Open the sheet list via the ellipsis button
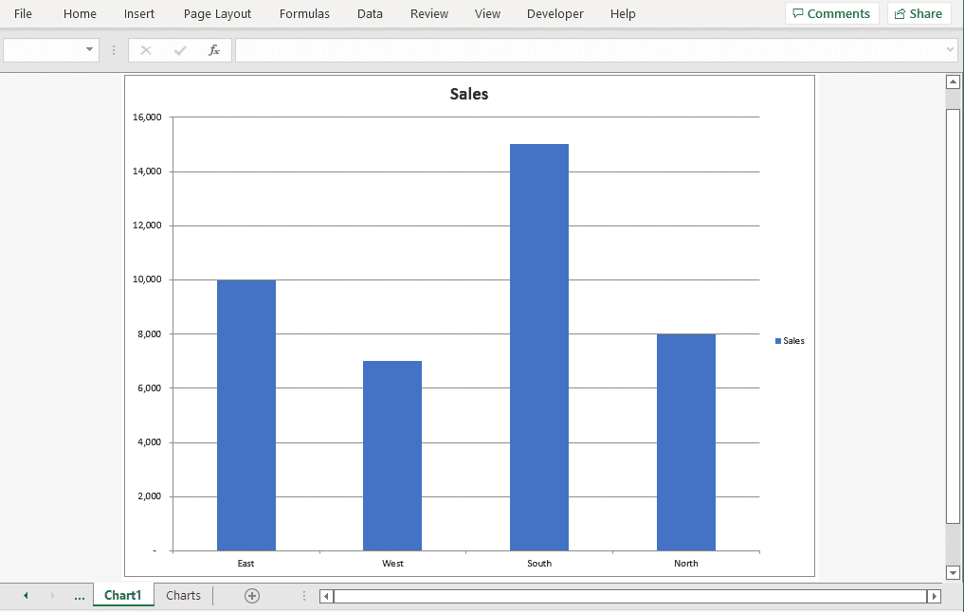 click(x=80, y=595)
